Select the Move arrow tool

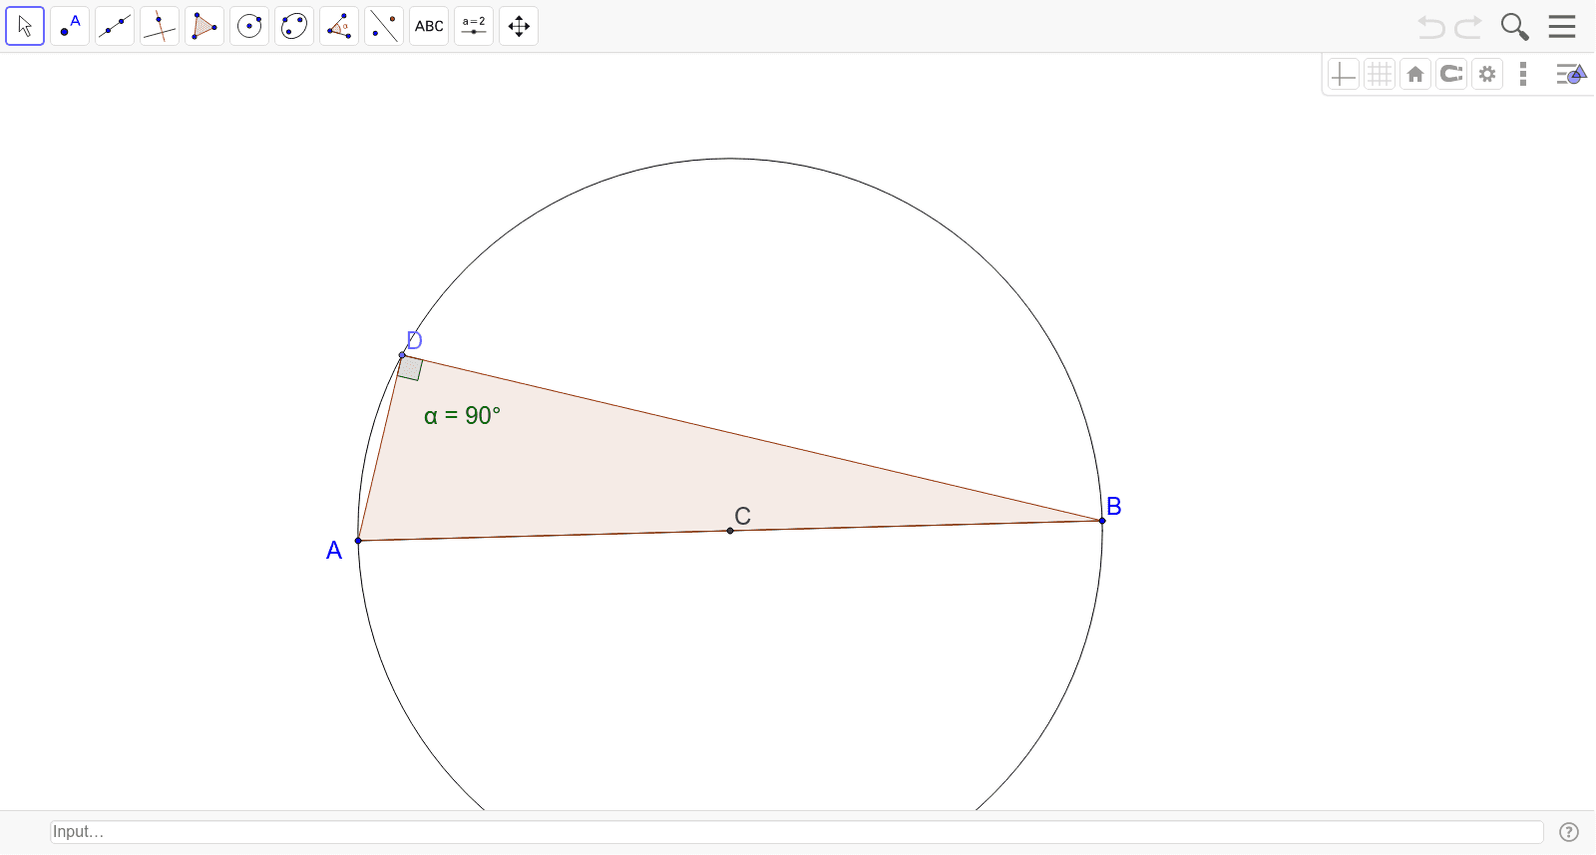25,26
